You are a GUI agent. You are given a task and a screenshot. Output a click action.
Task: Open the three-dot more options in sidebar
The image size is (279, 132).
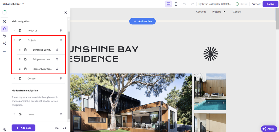point(4,52)
